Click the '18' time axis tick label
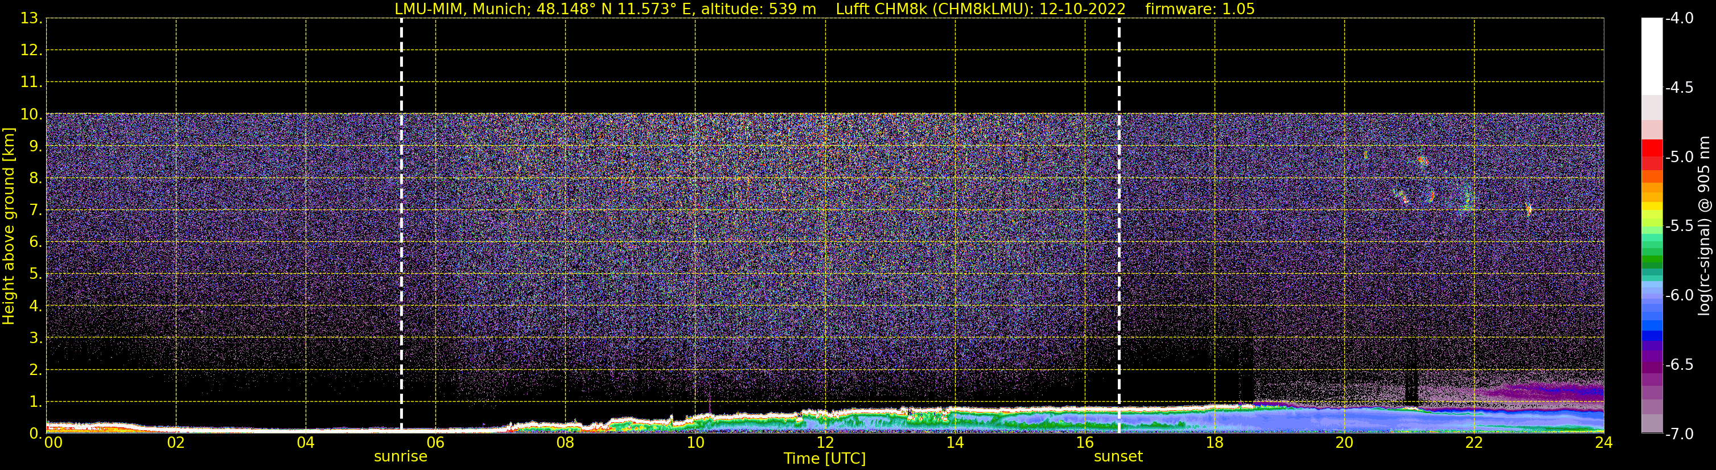Viewport: 1716px width, 470px height. pyautogui.click(x=1215, y=443)
